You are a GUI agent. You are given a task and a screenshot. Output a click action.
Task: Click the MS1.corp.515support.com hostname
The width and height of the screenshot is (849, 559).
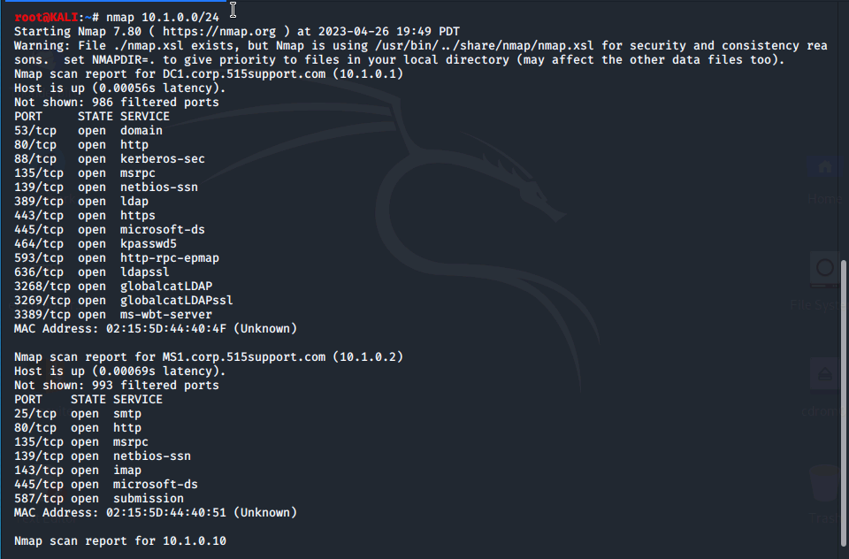click(x=244, y=357)
